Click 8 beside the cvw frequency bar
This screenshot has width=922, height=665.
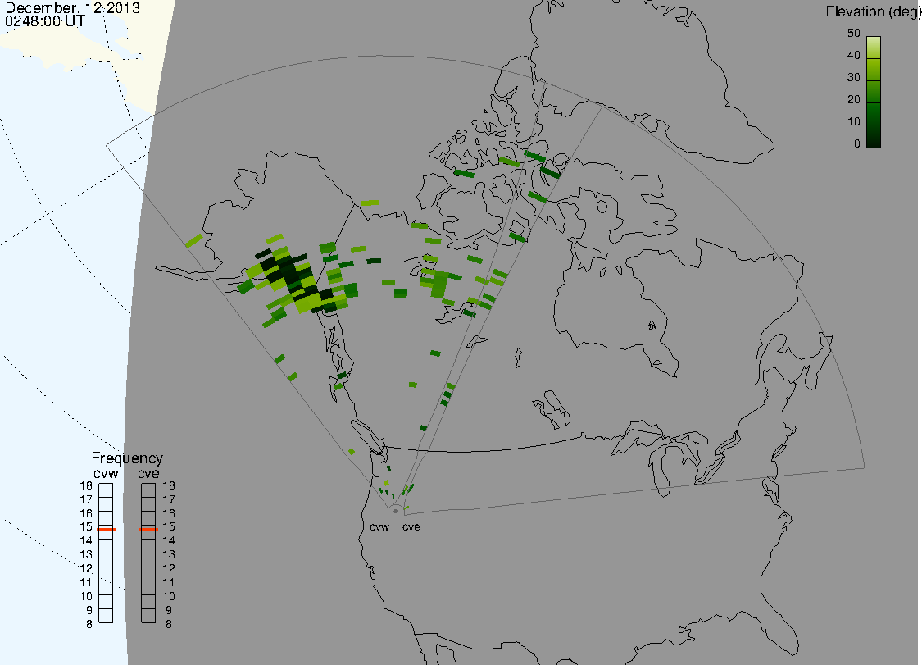[x=89, y=624]
